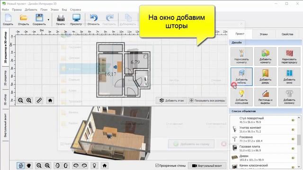The width and height of the screenshot is (303, 170).
Task: Switch to the Проект tab
Action: click(240, 34)
